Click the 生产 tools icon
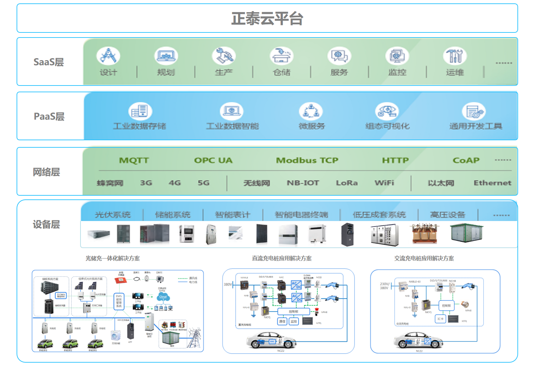Screen dimensions: 534x365 224,56
